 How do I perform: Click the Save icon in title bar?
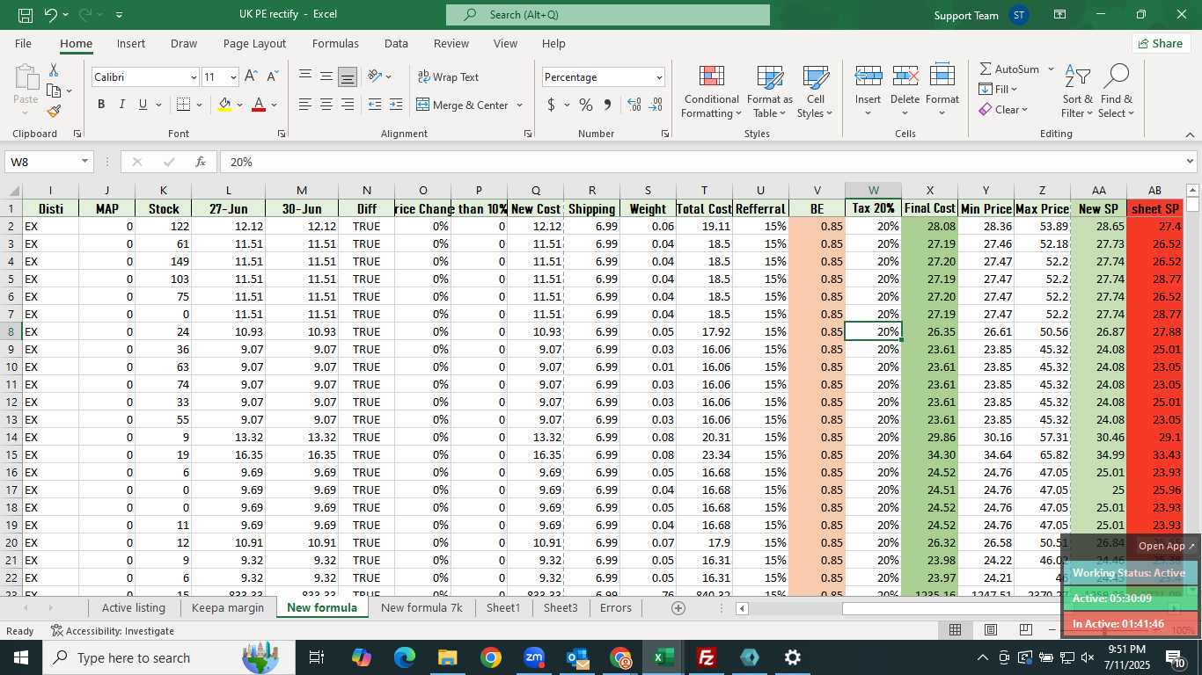click(x=26, y=15)
